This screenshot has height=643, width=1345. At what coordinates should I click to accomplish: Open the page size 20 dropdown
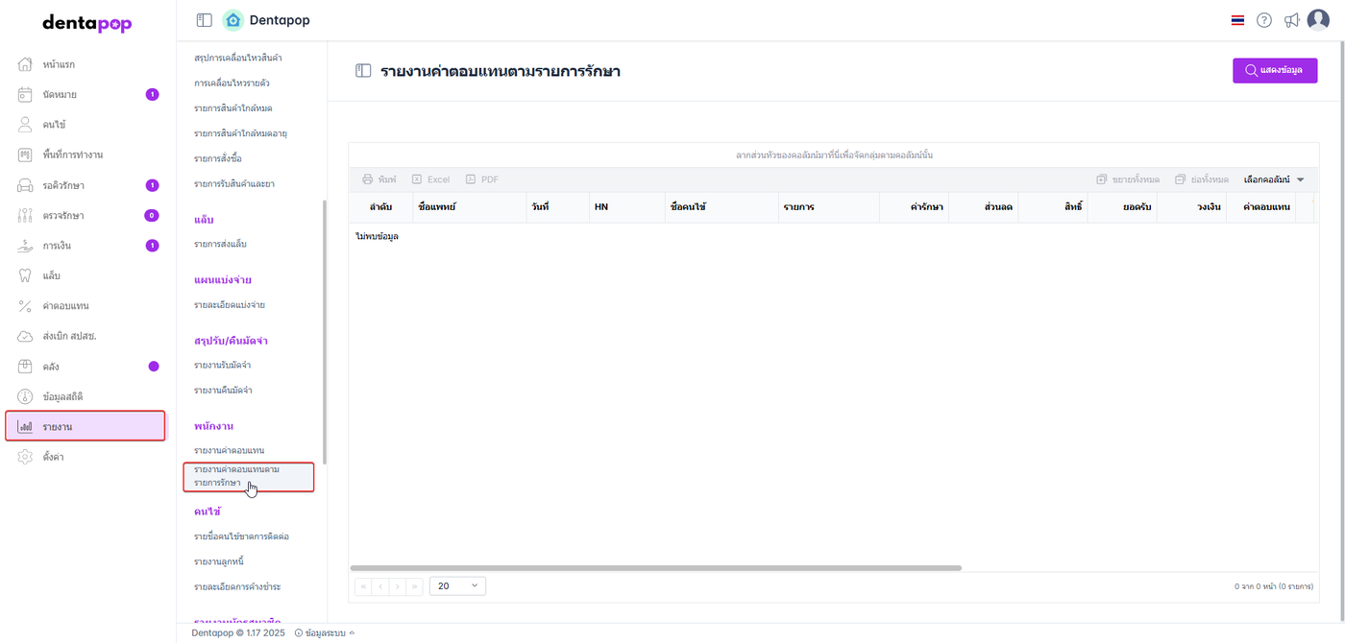click(x=458, y=585)
